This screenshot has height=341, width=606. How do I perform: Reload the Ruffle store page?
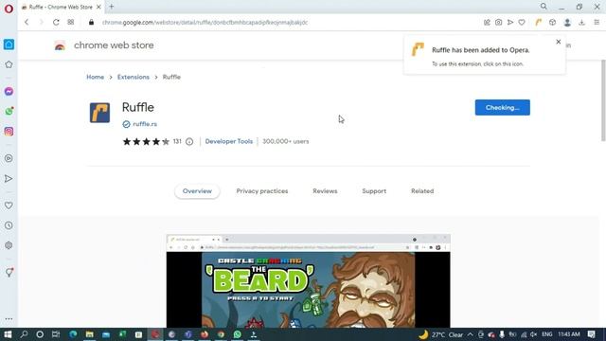point(56,22)
